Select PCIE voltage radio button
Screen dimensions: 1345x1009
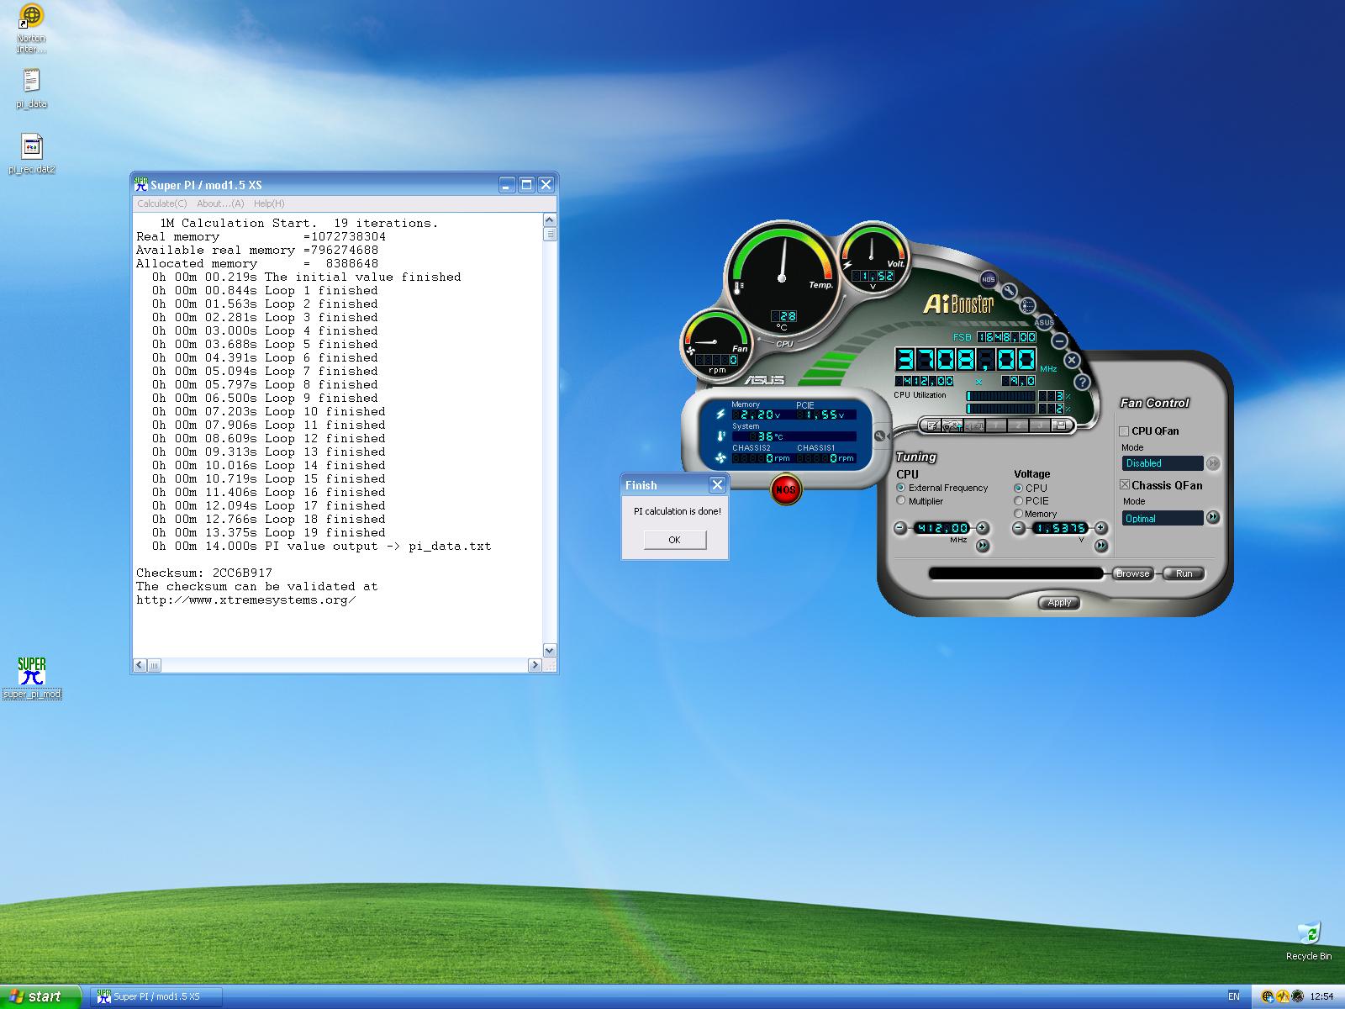[x=1019, y=501]
